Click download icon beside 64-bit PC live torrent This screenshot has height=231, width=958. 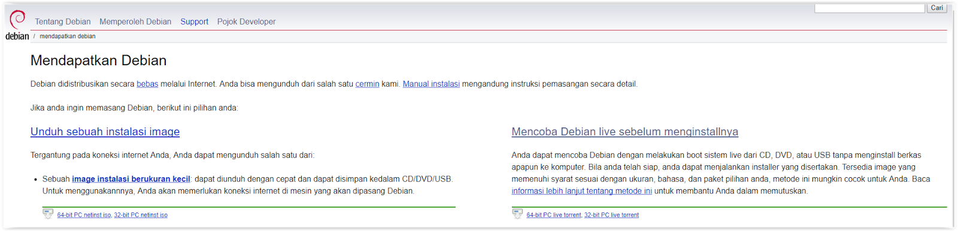tap(517, 214)
